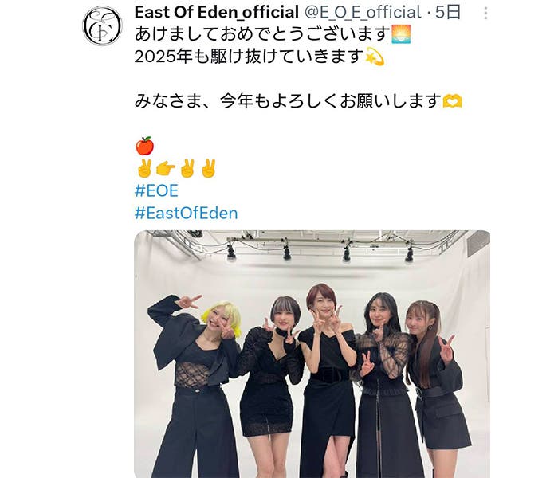Click the red apple emoji
Image resolution: width=558 pixels, height=478 pixels.
point(144,146)
